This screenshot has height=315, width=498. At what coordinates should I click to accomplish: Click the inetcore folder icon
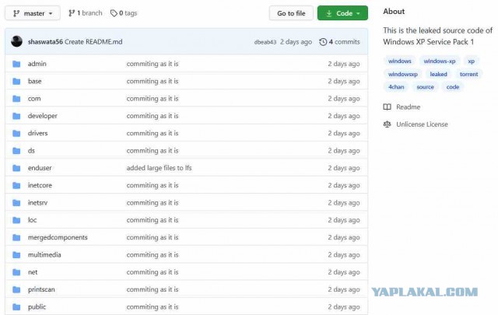tap(16, 185)
